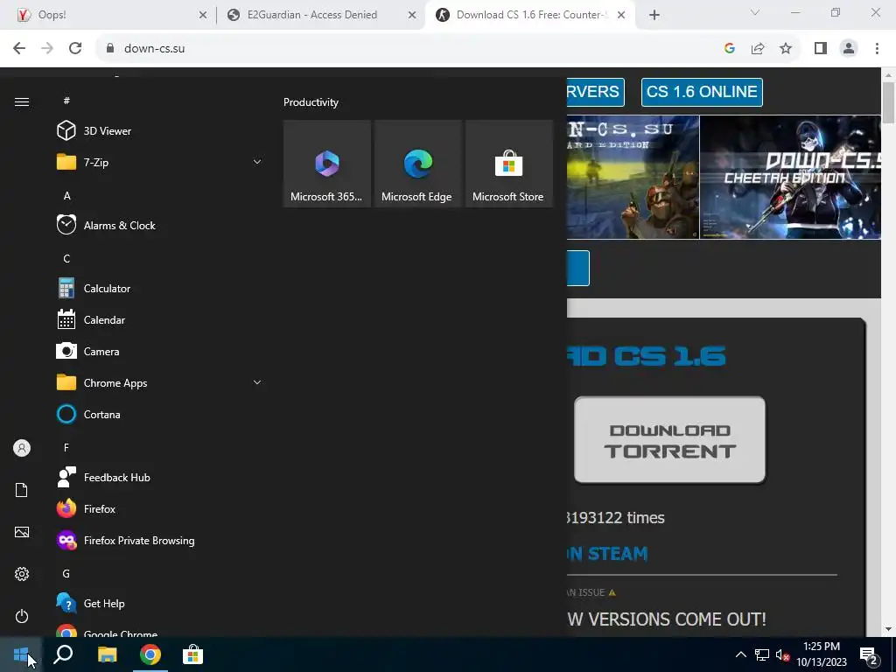The height and width of the screenshot is (672, 896).
Task: Open the Microsoft Edge tile
Action: [x=417, y=164]
